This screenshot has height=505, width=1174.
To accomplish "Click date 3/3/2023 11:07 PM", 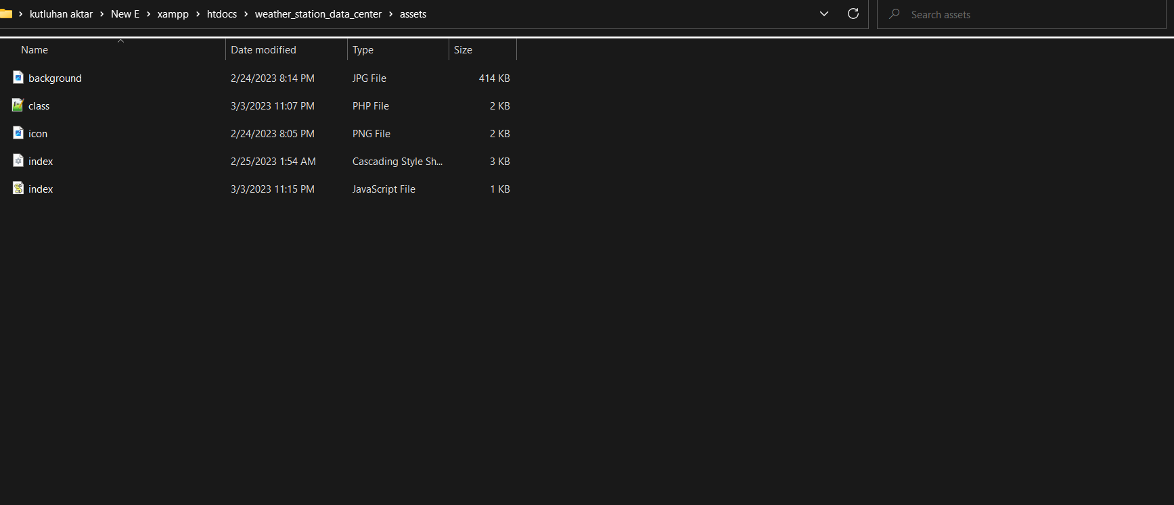I will point(273,106).
